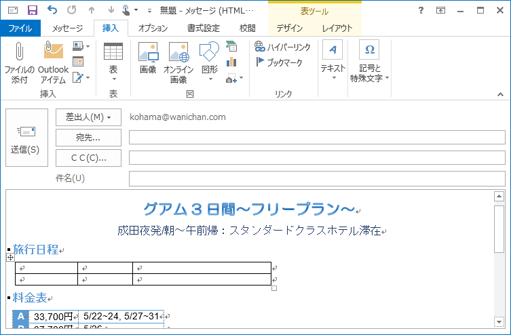Click the 件名(U) subject input field
Image resolution: width=511 pixels, height=335 pixels.
(317, 178)
